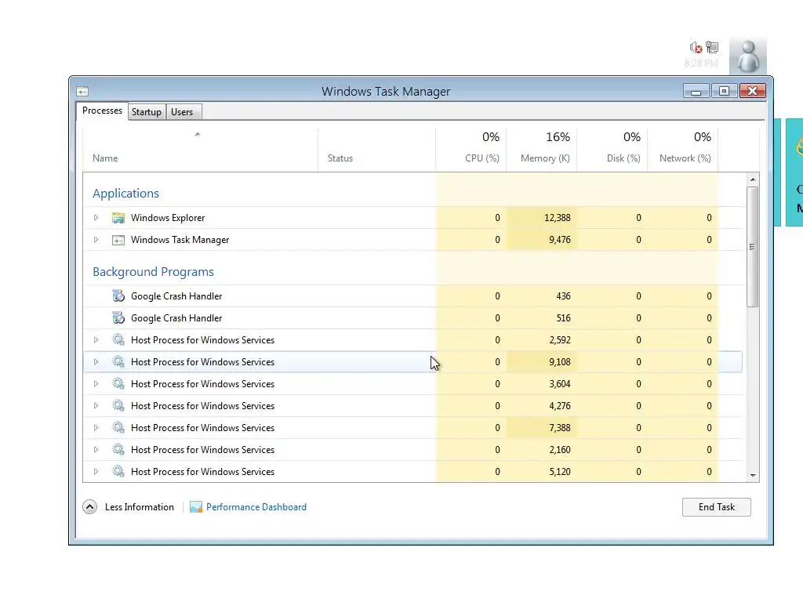Select the Applications group heading

coord(126,194)
